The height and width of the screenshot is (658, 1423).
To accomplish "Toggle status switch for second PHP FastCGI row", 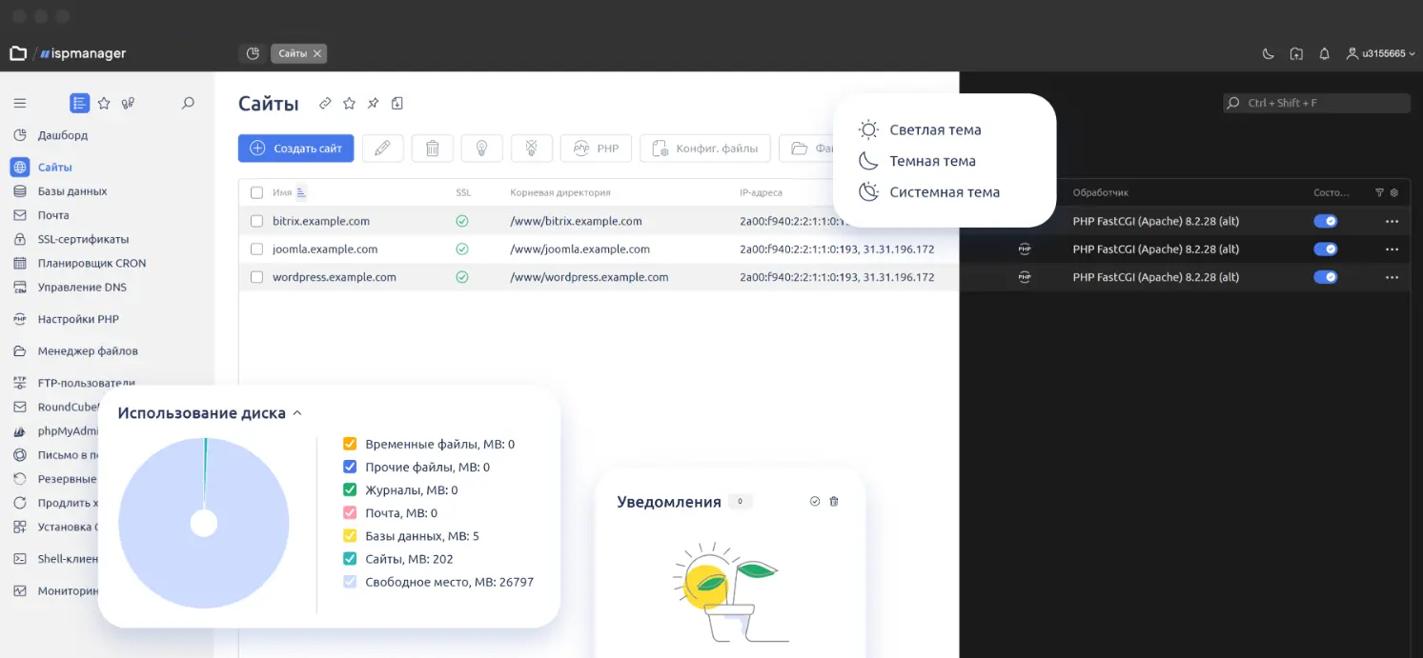I will (x=1325, y=249).
